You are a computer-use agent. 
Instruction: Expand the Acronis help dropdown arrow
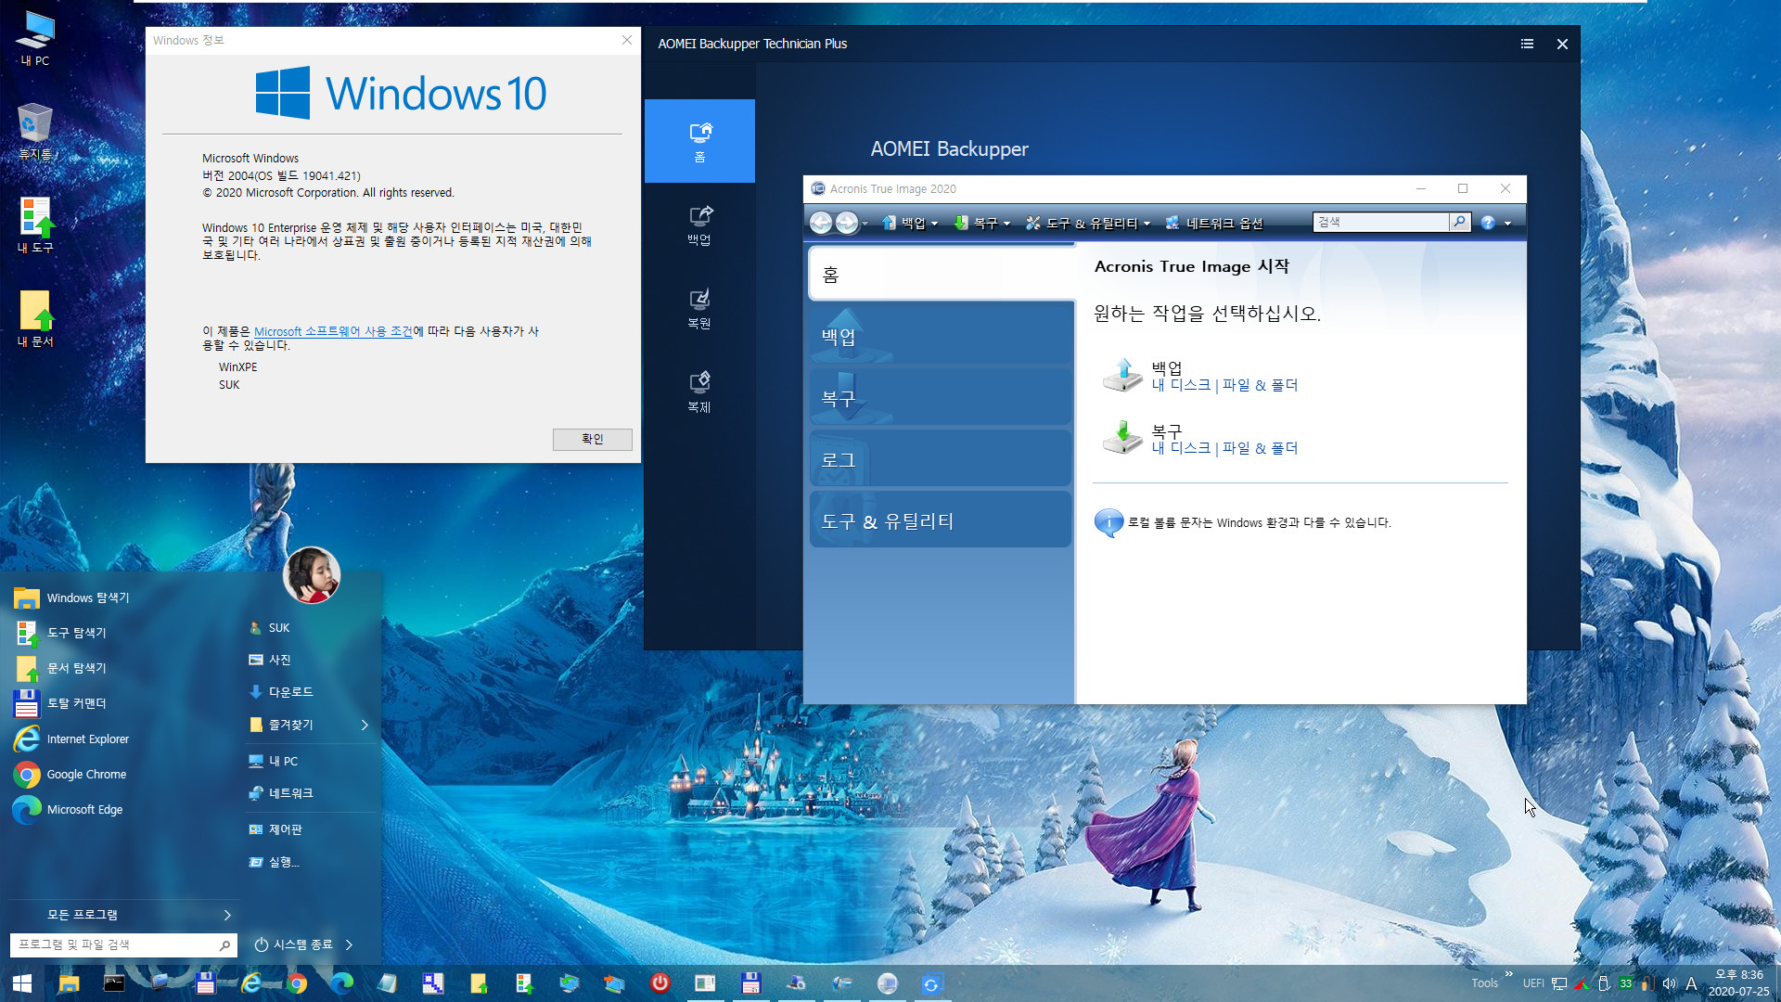tap(1507, 224)
